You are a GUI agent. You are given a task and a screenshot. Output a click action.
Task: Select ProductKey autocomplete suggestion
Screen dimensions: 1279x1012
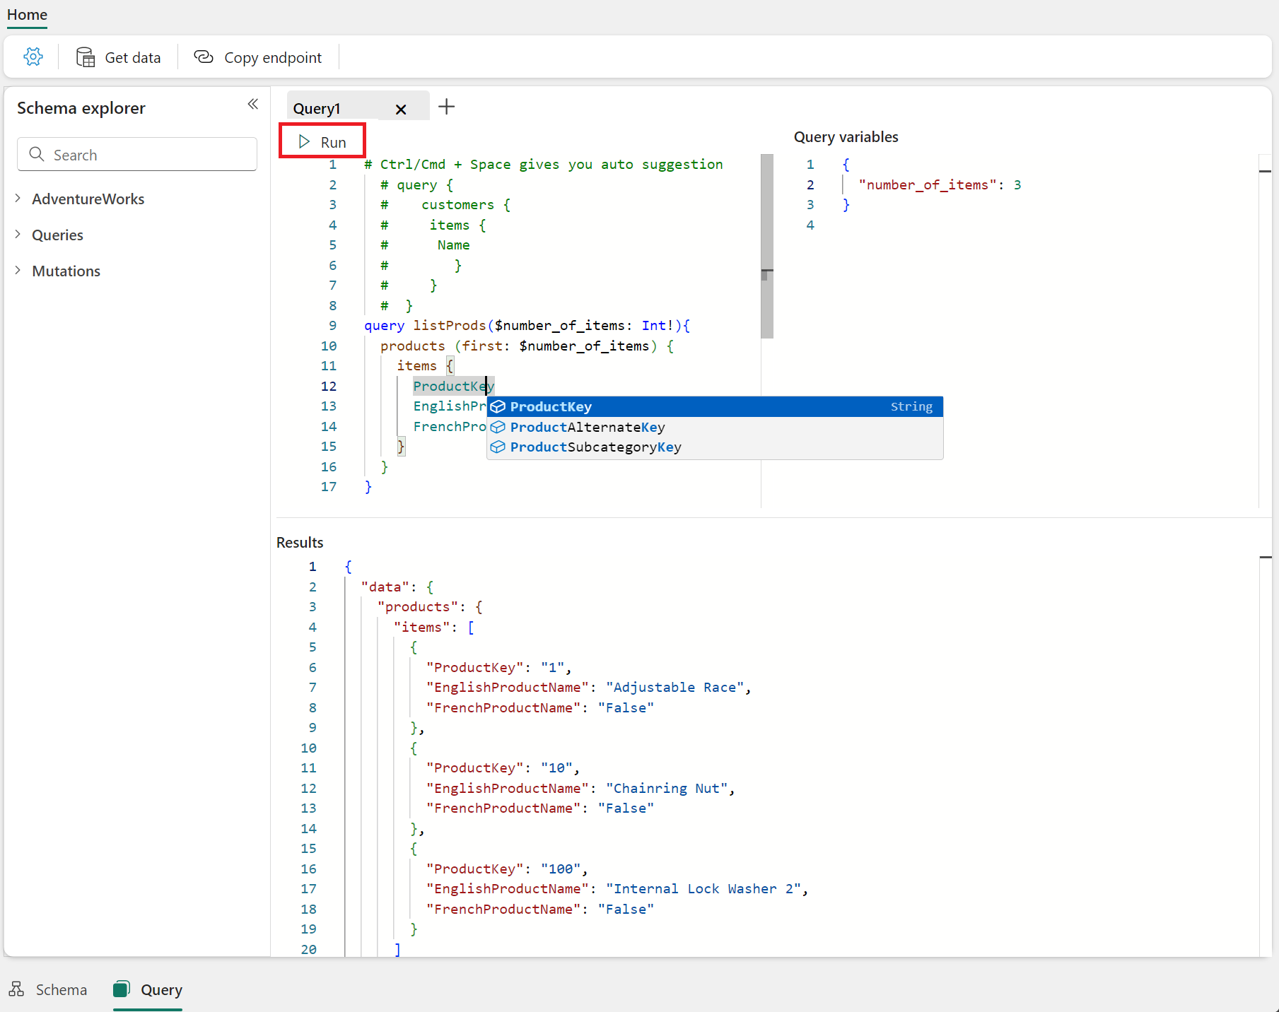tap(551, 407)
